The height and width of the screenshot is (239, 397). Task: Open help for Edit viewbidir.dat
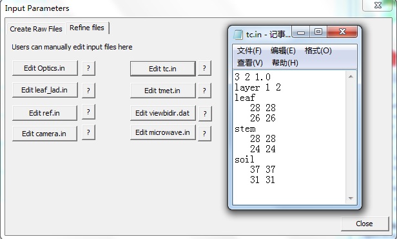click(205, 114)
